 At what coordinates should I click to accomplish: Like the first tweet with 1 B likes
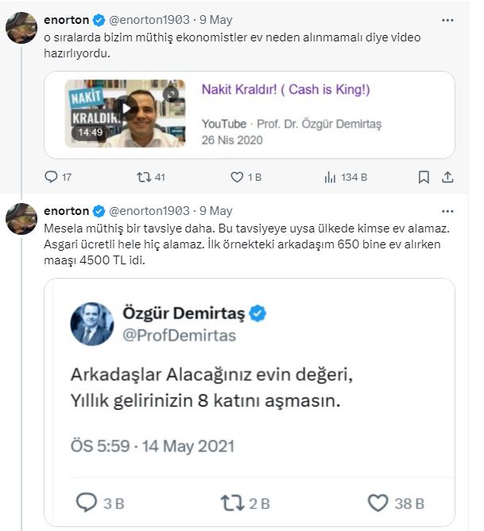(236, 177)
